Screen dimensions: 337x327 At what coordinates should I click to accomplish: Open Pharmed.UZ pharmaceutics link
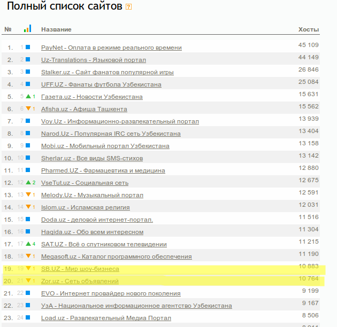click(103, 170)
